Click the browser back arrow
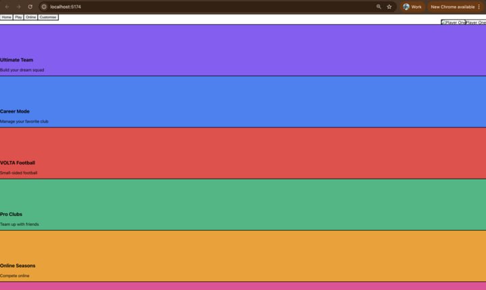486x290 pixels. (x=7, y=7)
